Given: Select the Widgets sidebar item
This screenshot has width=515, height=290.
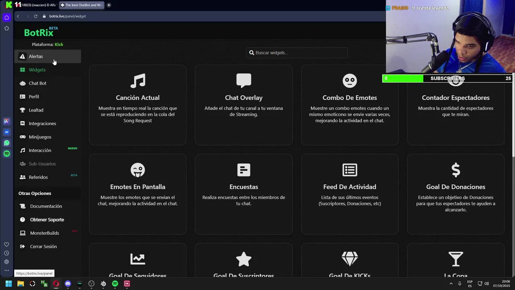Looking at the screenshot, I should coord(48,70).
